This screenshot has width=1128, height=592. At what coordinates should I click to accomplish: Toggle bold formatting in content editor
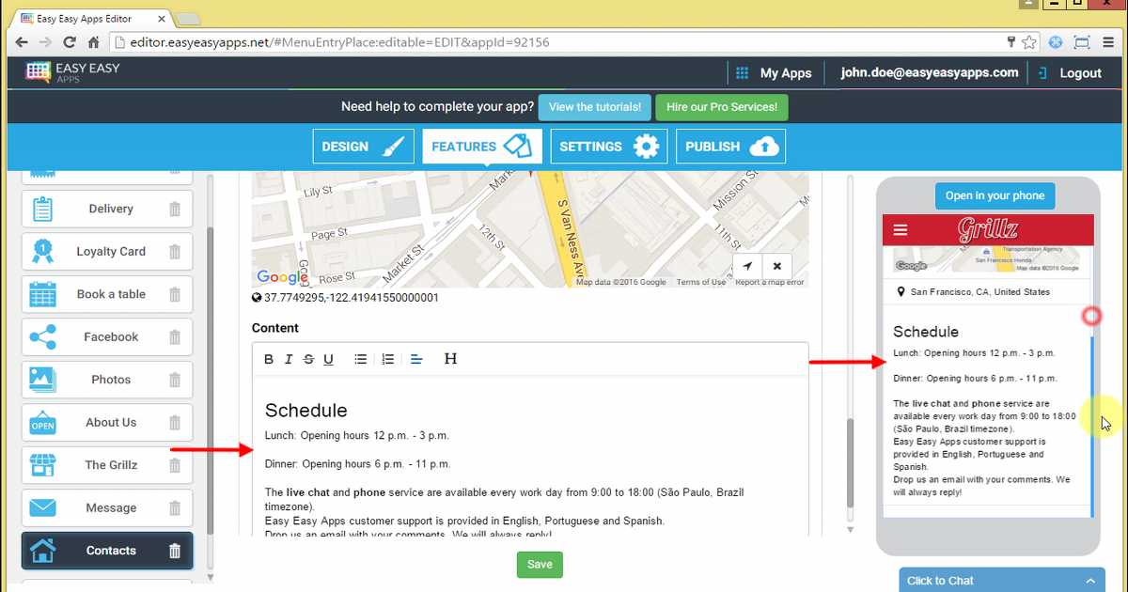[x=269, y=358]
